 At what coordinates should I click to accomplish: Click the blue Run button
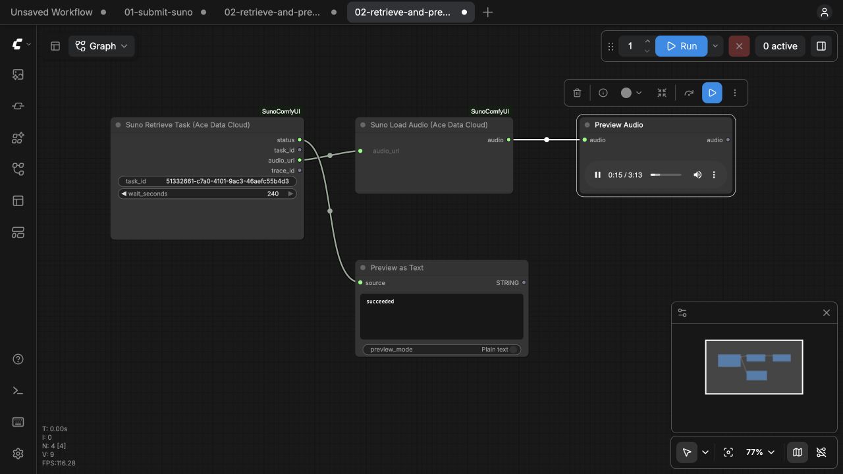tap(682, 46)
